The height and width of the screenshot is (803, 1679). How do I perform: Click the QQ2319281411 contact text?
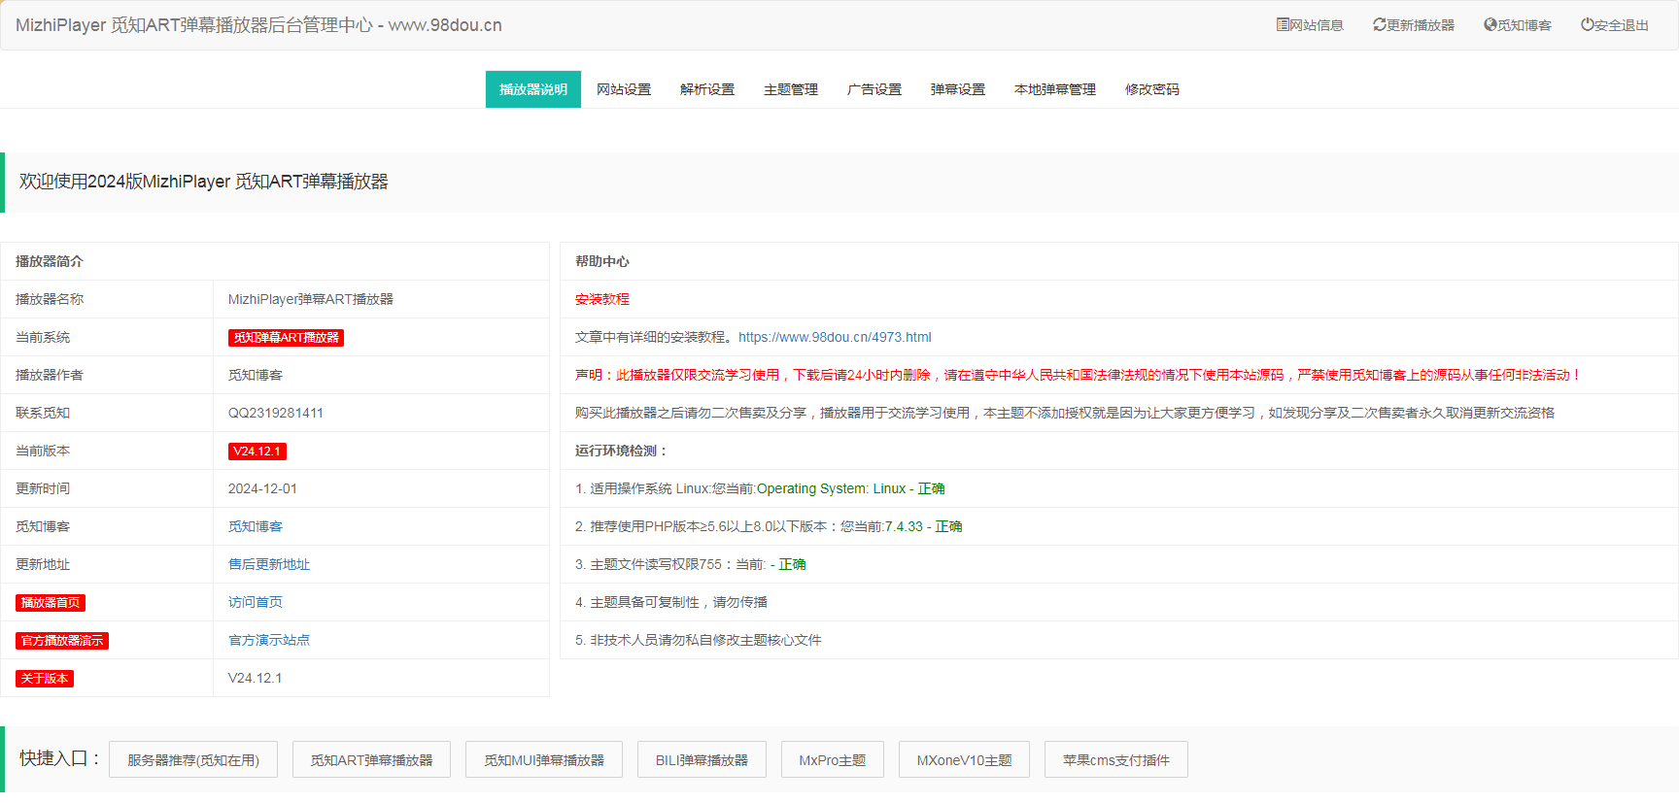(x=276, y=413)
